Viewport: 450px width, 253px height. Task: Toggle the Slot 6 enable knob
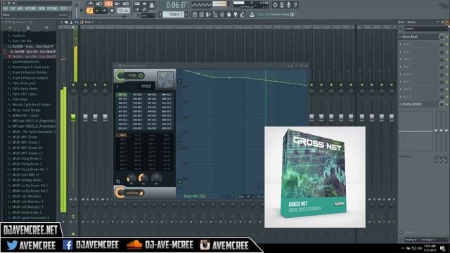pyautogui.click(x=442, y=74)
